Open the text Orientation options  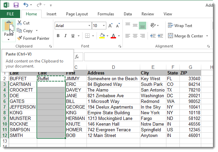point(155,25)
